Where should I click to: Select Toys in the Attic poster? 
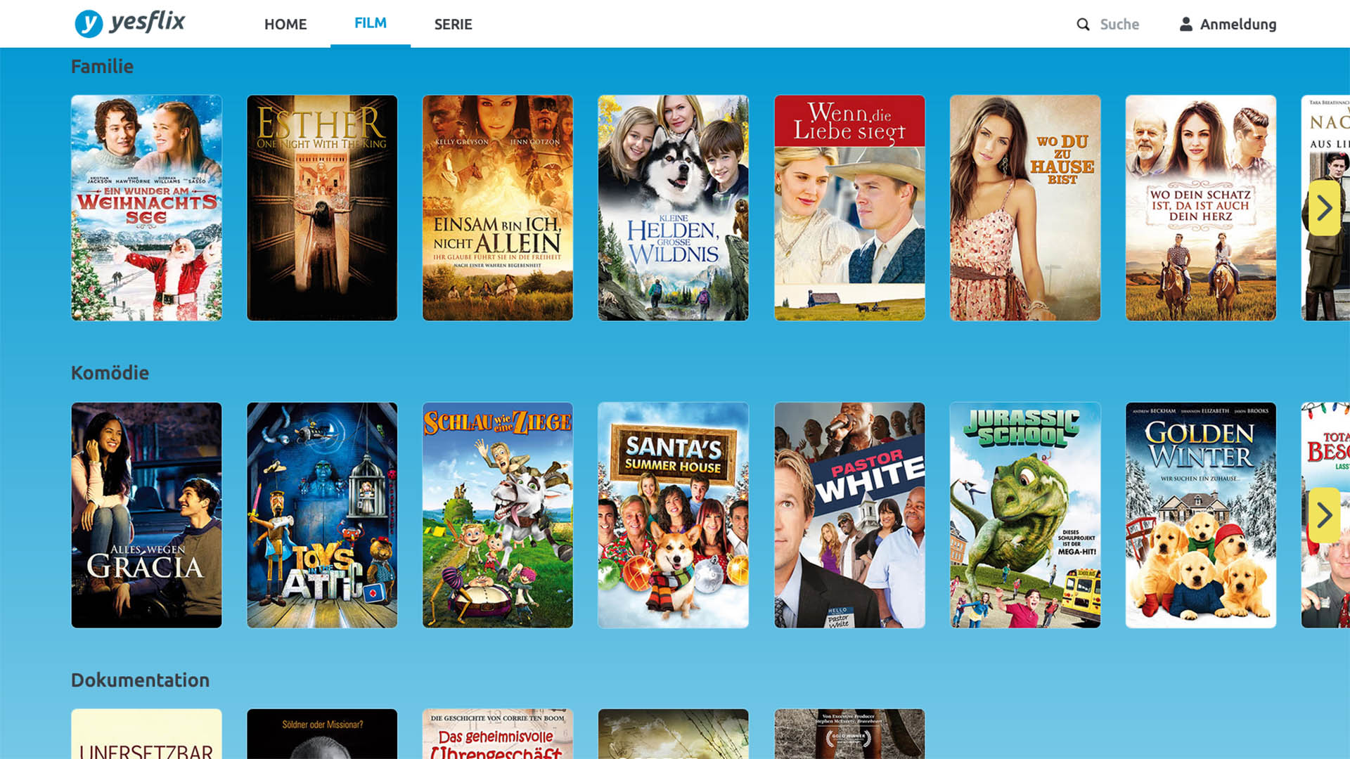[322, 515]
